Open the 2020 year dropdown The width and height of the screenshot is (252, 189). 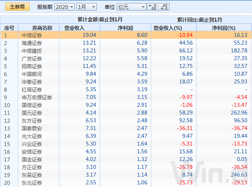coord(64,7)
